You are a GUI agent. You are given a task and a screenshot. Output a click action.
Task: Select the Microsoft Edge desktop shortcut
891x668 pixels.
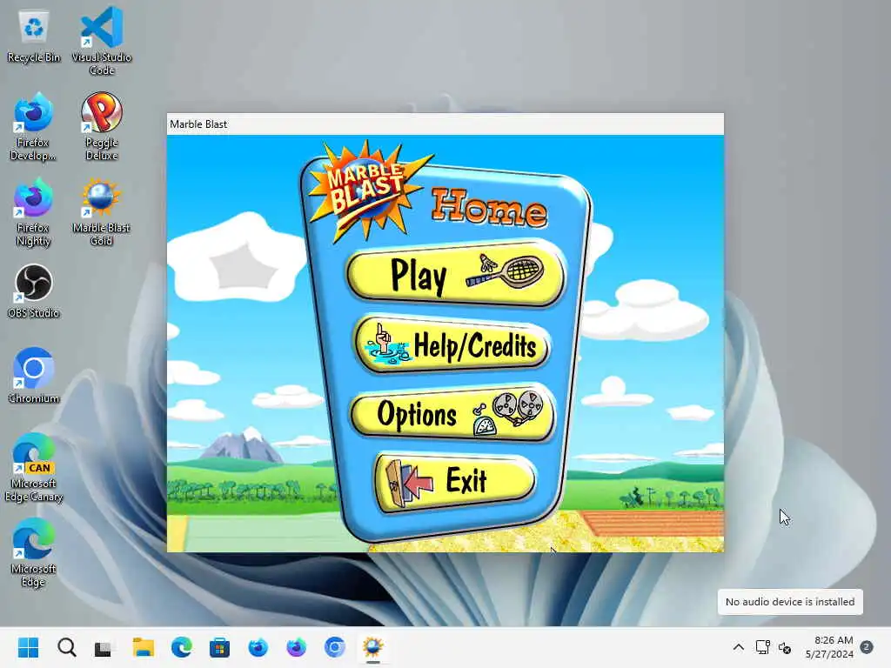[33, 552]
